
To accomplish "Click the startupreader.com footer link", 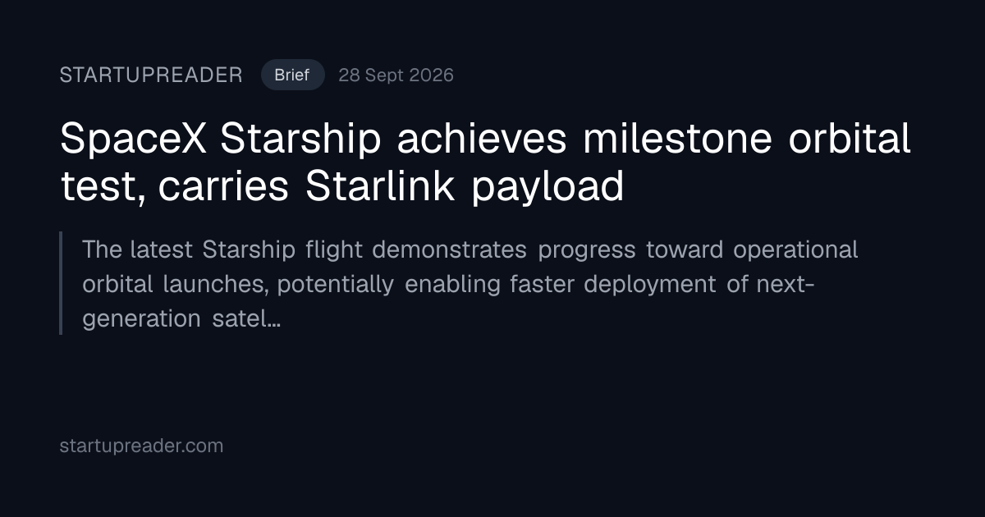I will 141,446.
